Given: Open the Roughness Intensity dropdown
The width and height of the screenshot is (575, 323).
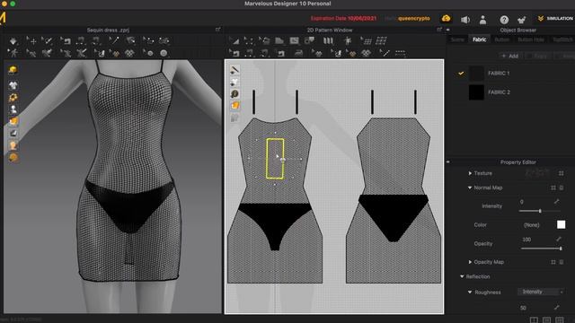Looking at the screenshot, I should (541, 292).
